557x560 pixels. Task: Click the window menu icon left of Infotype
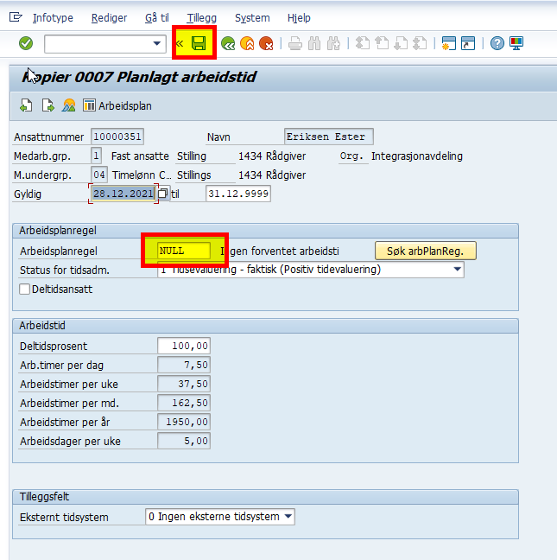point(16,17)
